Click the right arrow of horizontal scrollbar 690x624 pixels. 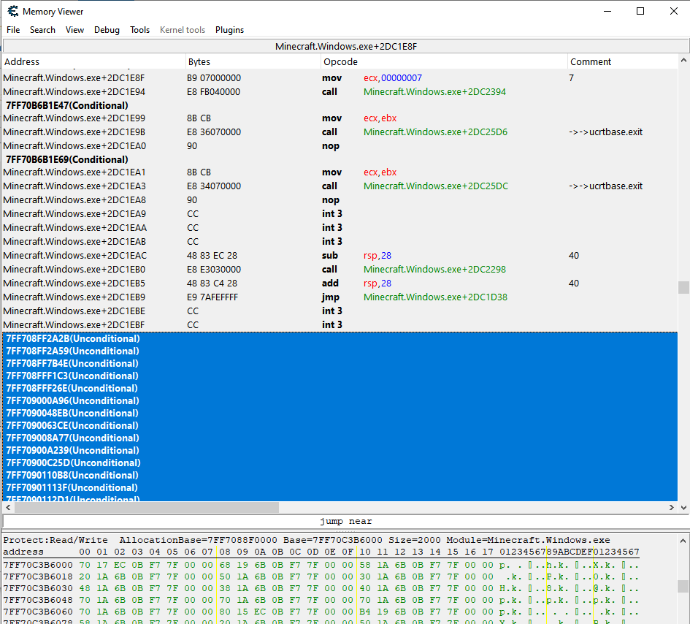pos(672,507)
